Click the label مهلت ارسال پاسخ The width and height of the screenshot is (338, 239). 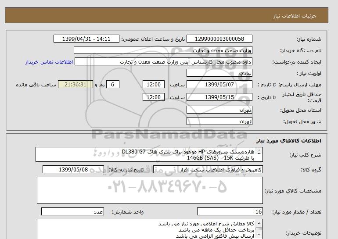pos(300,85)
